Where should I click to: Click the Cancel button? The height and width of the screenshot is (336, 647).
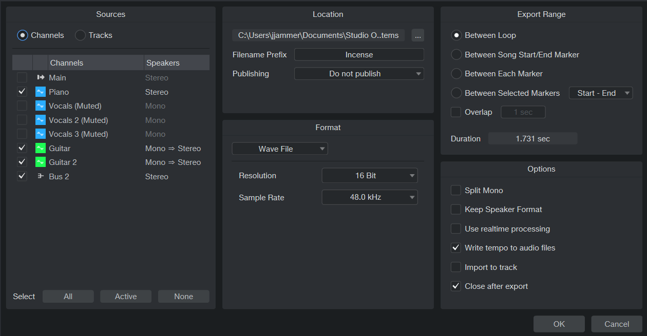click(x=617, y=324)
